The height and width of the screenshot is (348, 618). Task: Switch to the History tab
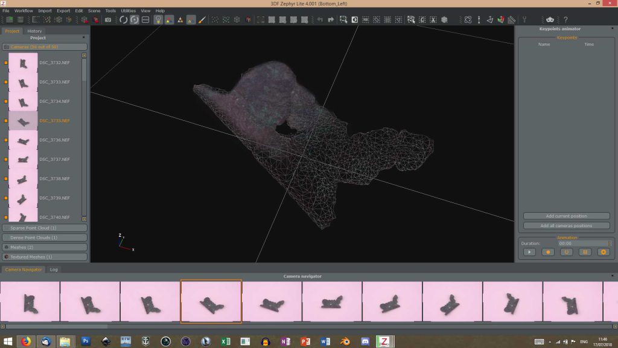[34, 31]
